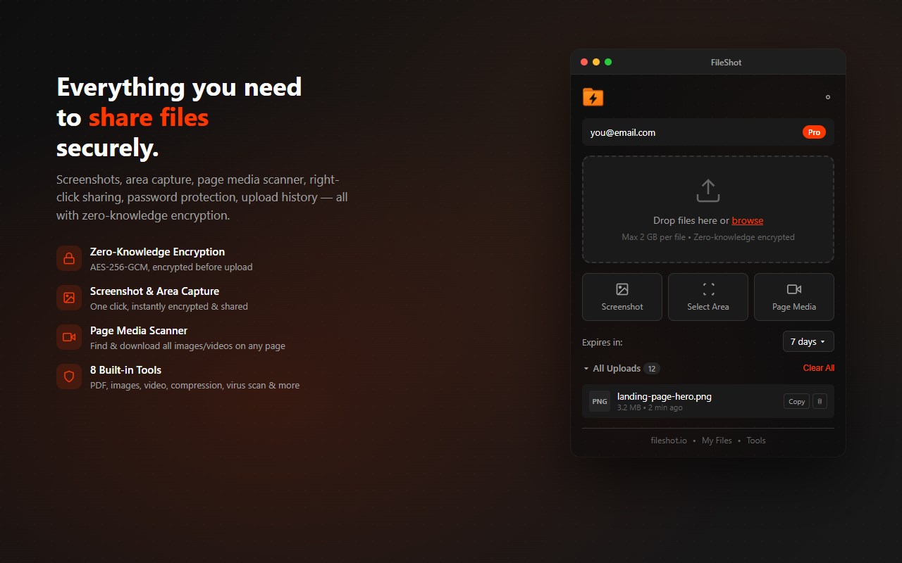Minimize FileShot with the yellow button
The height and width of the screenshot is (563, 902).
[596, 62]
